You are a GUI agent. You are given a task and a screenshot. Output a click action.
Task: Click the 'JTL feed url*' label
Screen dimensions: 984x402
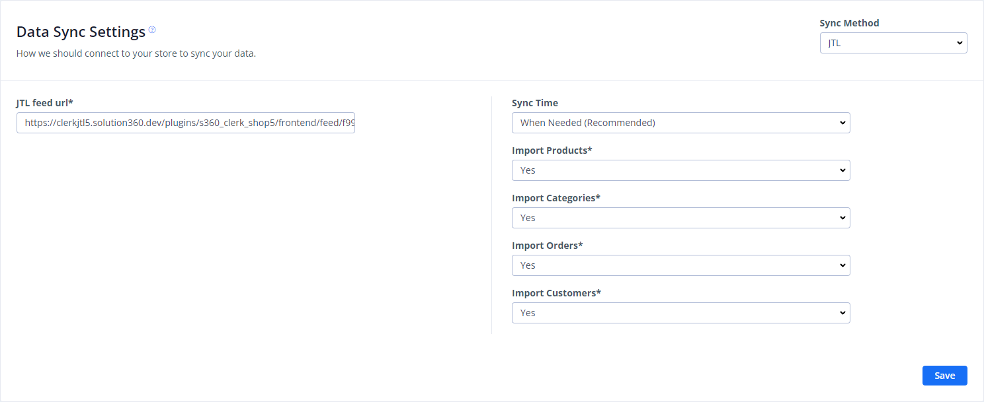(x=44, y=103)
